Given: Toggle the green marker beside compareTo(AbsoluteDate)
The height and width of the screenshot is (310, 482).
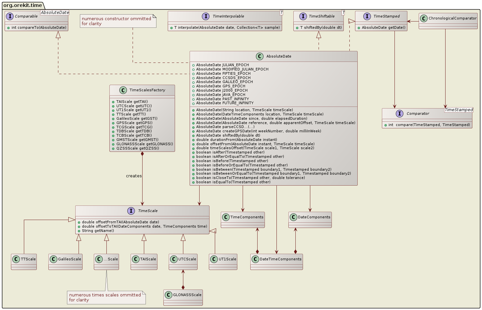Looking at the screenshot, I should pyautogui.click(x=8, y=28).
